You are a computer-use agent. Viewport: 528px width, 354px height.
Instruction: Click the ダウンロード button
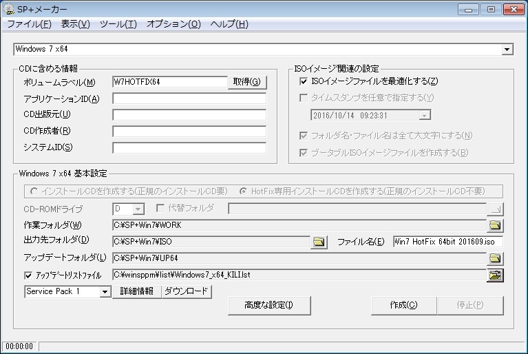pyautogui.click(x=187, y=291)
